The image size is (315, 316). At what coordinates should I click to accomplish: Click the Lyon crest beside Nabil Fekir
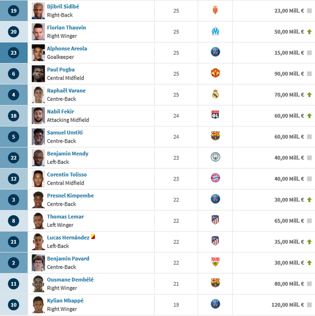(215, 115)
